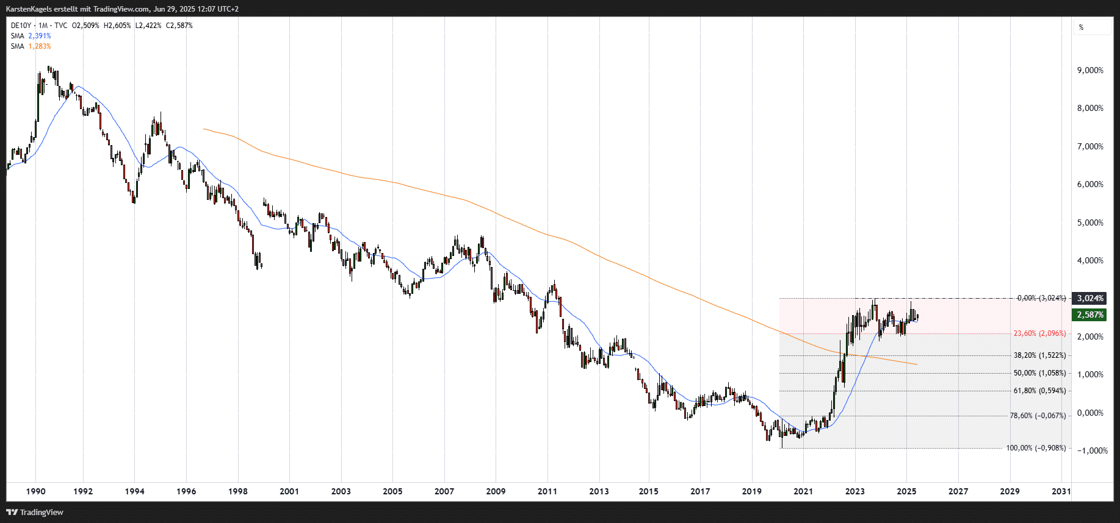Select the 50,00% (1,058%) Fibonacci level label
The height and width of the screenshot is (523, 1120).
click(1039, 373)
